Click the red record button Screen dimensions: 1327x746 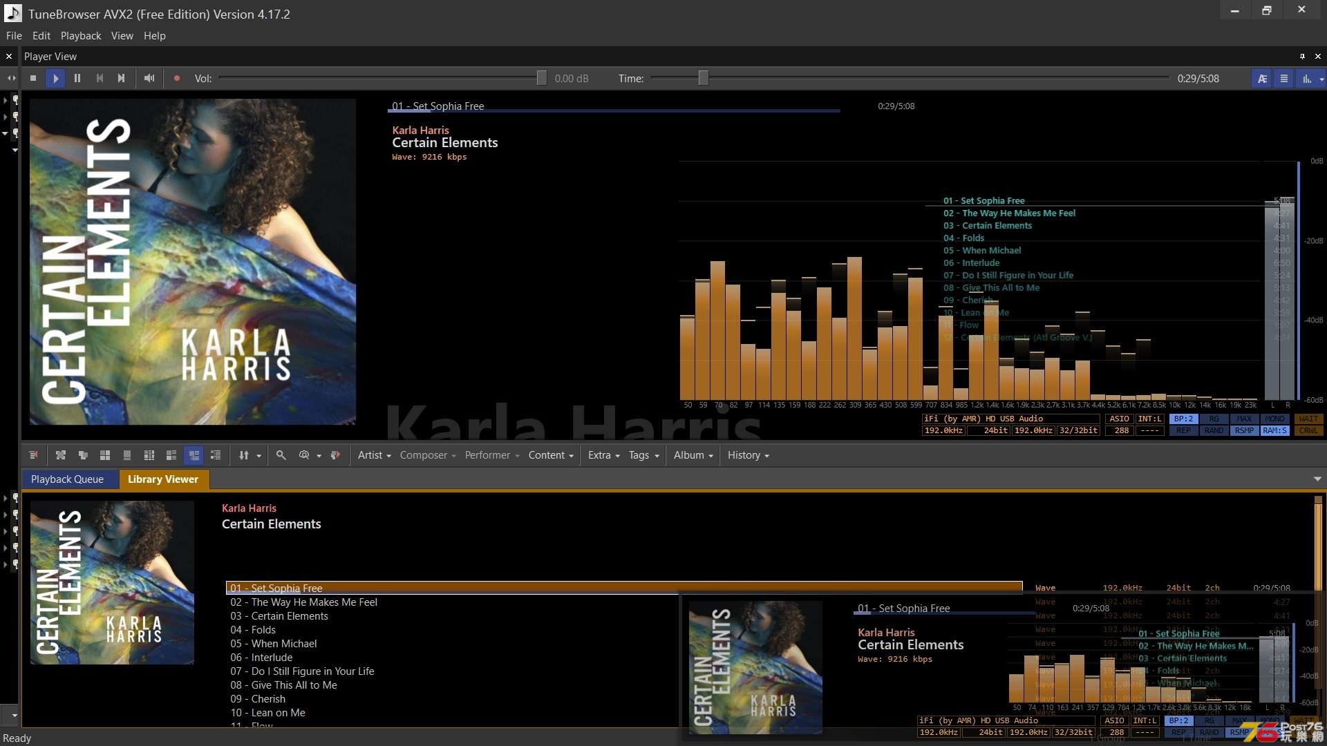click(x=176, y=79)
